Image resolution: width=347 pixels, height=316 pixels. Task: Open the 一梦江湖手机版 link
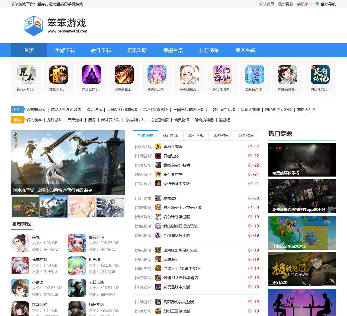pyautogui.click(x=223, y=110)
